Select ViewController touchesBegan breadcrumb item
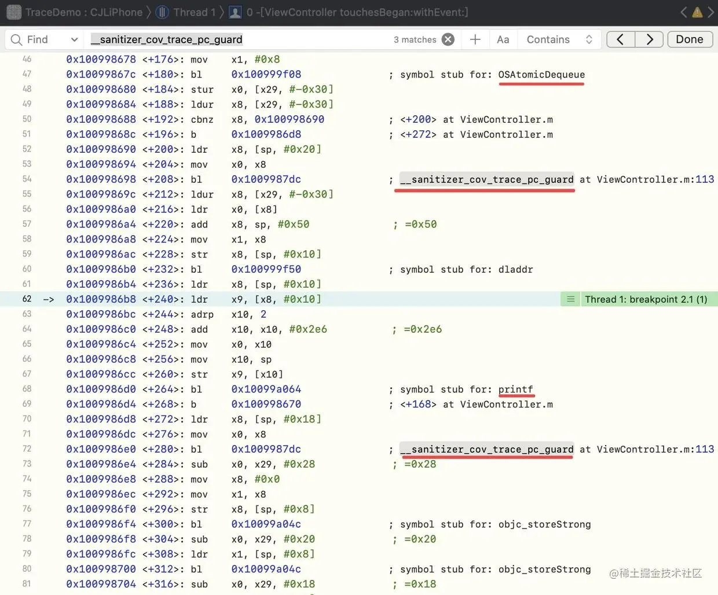The width and height of the screenshot is (718, 595). pyautogui.click(x=357, y=12)
